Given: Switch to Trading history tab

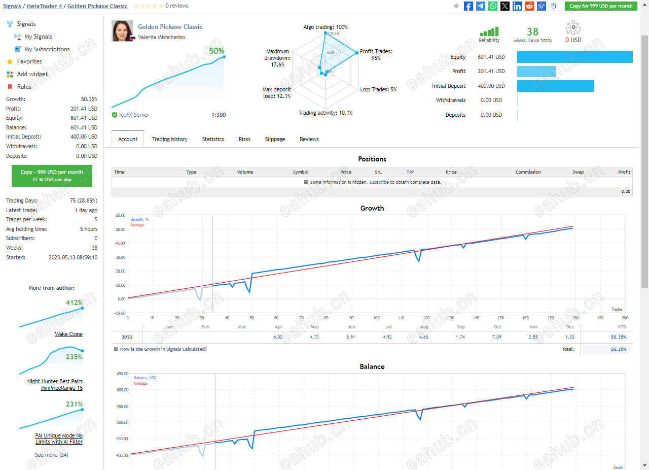Looking at the screenshot, I should point(170,139).
